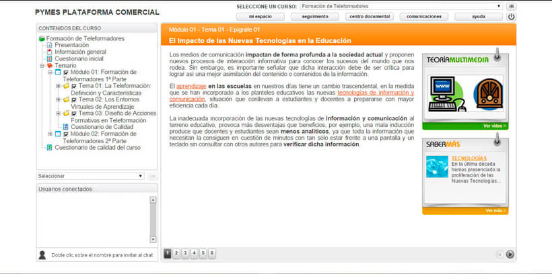The height and width of the screenshot is (274, 552).
Task: Expand the Módulo 02 tree node
Action: [x=50, y=134]
